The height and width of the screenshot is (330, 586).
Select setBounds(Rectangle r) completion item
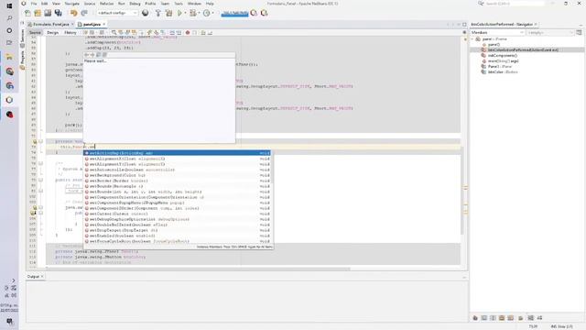pyautogui.click(x=177, y=186)
